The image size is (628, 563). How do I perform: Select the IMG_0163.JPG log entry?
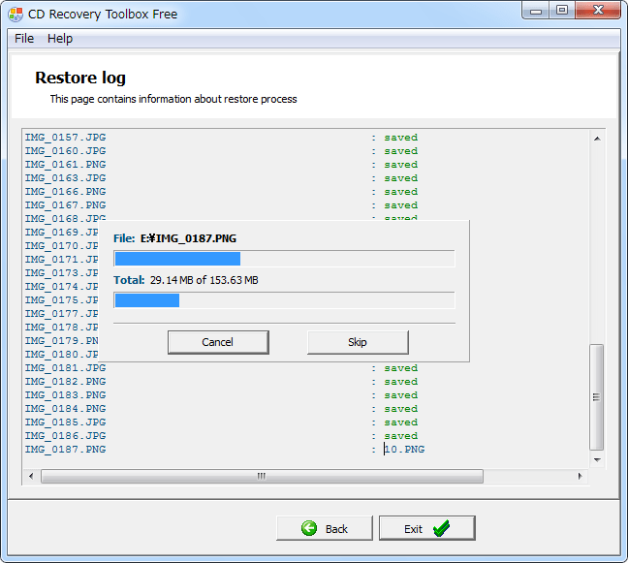tap(65, 178)
